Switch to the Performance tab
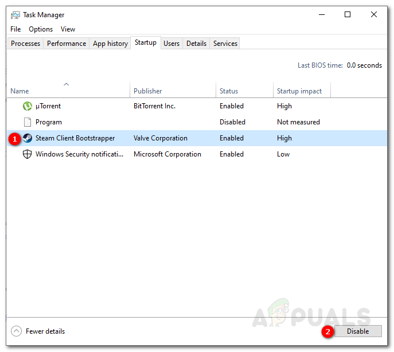The width and height of the screenshot is (394, 352). pyautogui.click(x=67, y=44)
